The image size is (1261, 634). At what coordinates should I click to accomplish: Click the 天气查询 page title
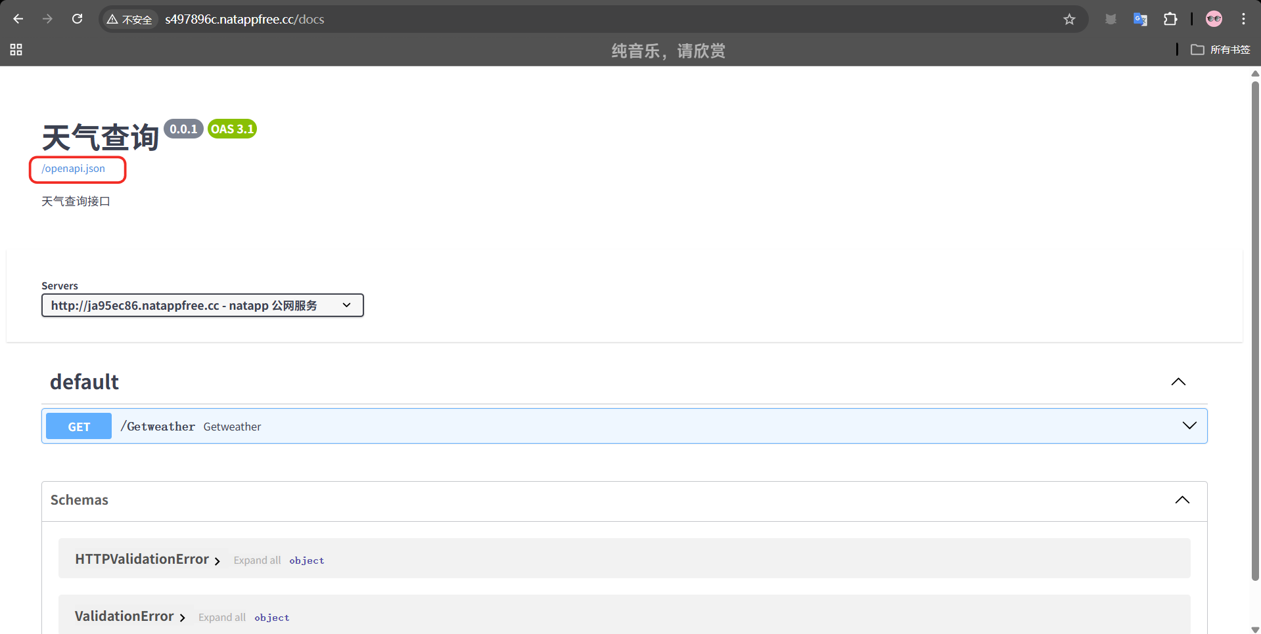(101, 137)
